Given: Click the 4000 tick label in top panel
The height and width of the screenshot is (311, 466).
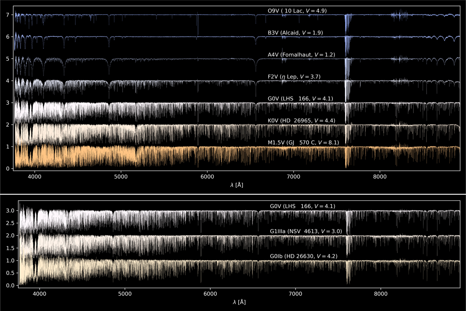Looking at the screenshot, I should 35,176.
